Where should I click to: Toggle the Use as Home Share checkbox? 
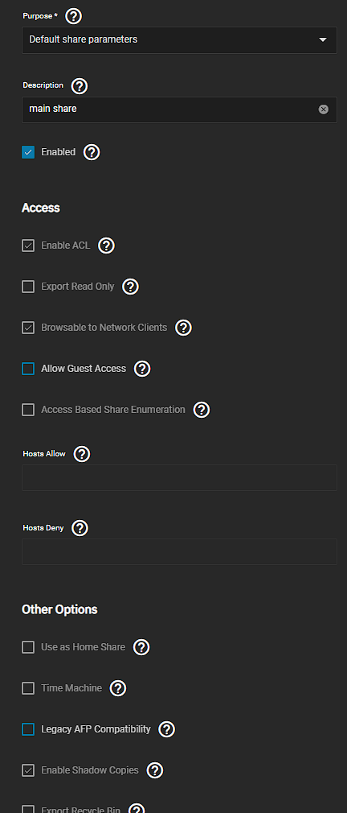pyautogui.click(x=28, y=647)
